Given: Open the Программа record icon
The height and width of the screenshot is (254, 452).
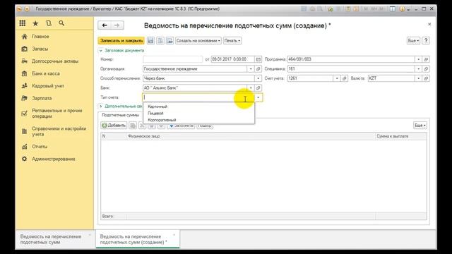Looking at the screenshot, I should point(426,59).
